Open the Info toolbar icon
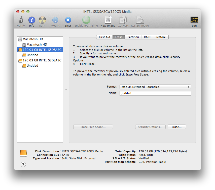The width and height of the screenshot is (215, 190). pos(32,20)
